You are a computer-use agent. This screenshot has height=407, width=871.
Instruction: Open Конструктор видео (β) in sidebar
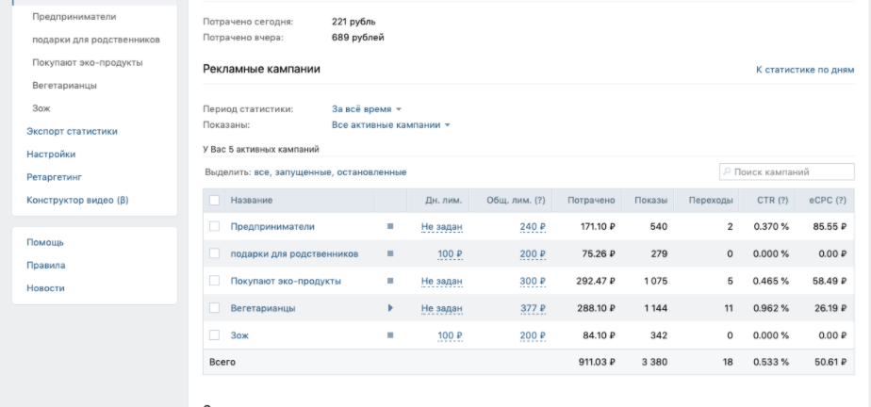pyautogui.click(x=77, y=200)
